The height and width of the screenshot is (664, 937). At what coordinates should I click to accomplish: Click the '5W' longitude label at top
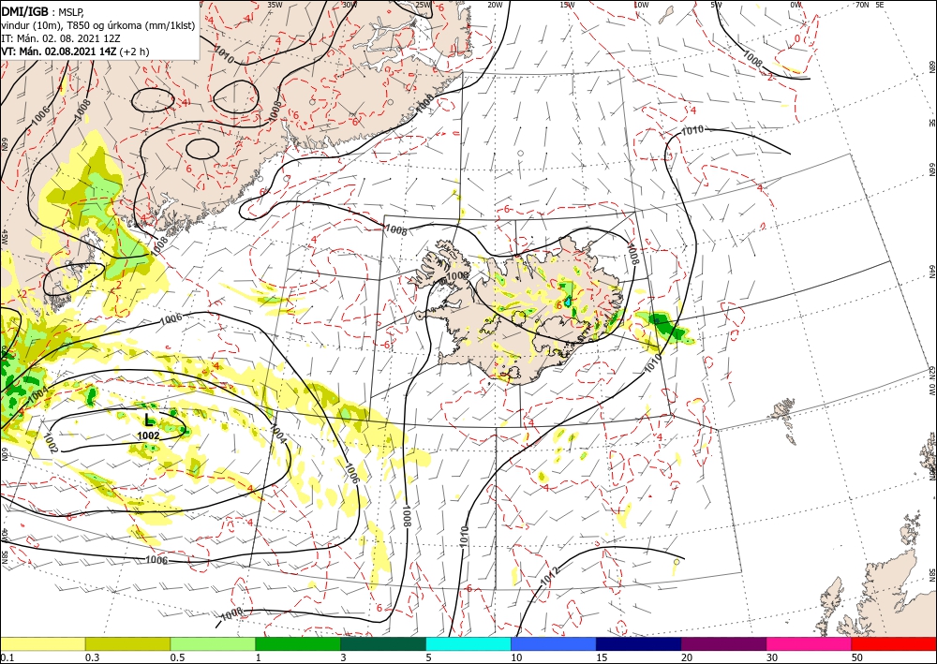coord(717,5)
